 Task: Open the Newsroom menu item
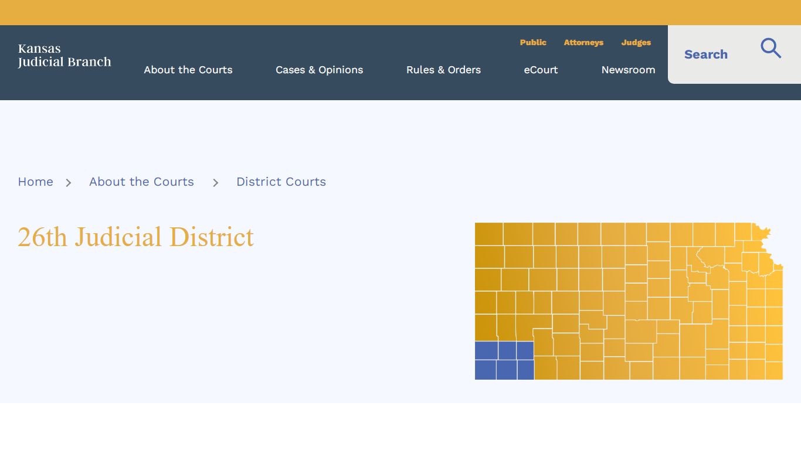tap(628, 70)
